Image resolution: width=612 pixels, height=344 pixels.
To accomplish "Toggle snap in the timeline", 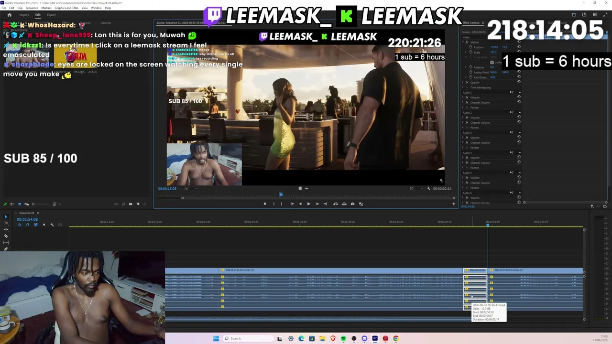I will [x=27, y=225].
